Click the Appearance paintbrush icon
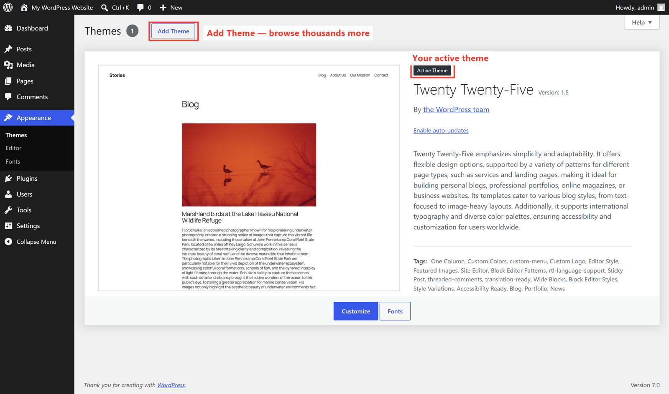Image resolution: width=669 pixels, height=394 pixels. (8, 118)
